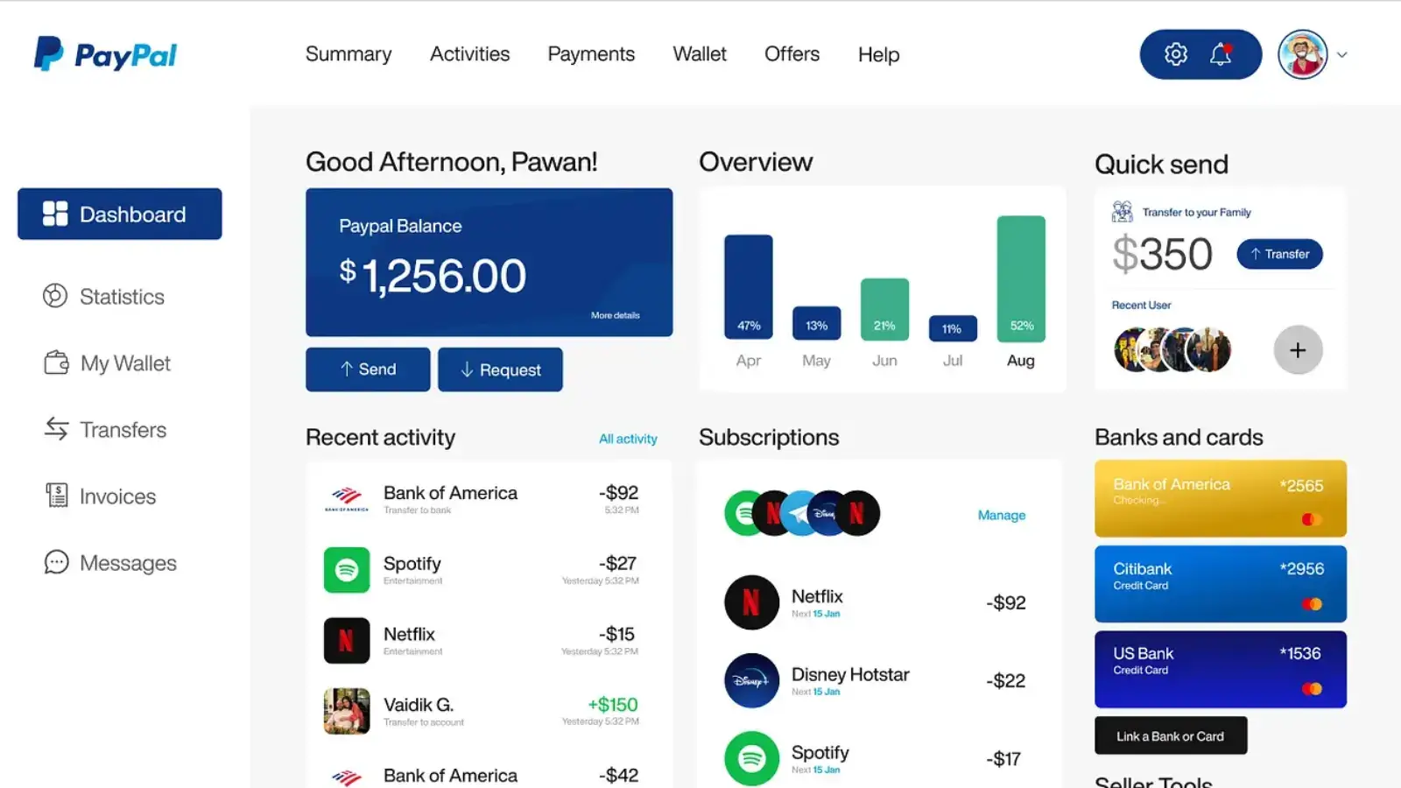
Task: Select the Citibank credit card
Action: pos(1220,583)
